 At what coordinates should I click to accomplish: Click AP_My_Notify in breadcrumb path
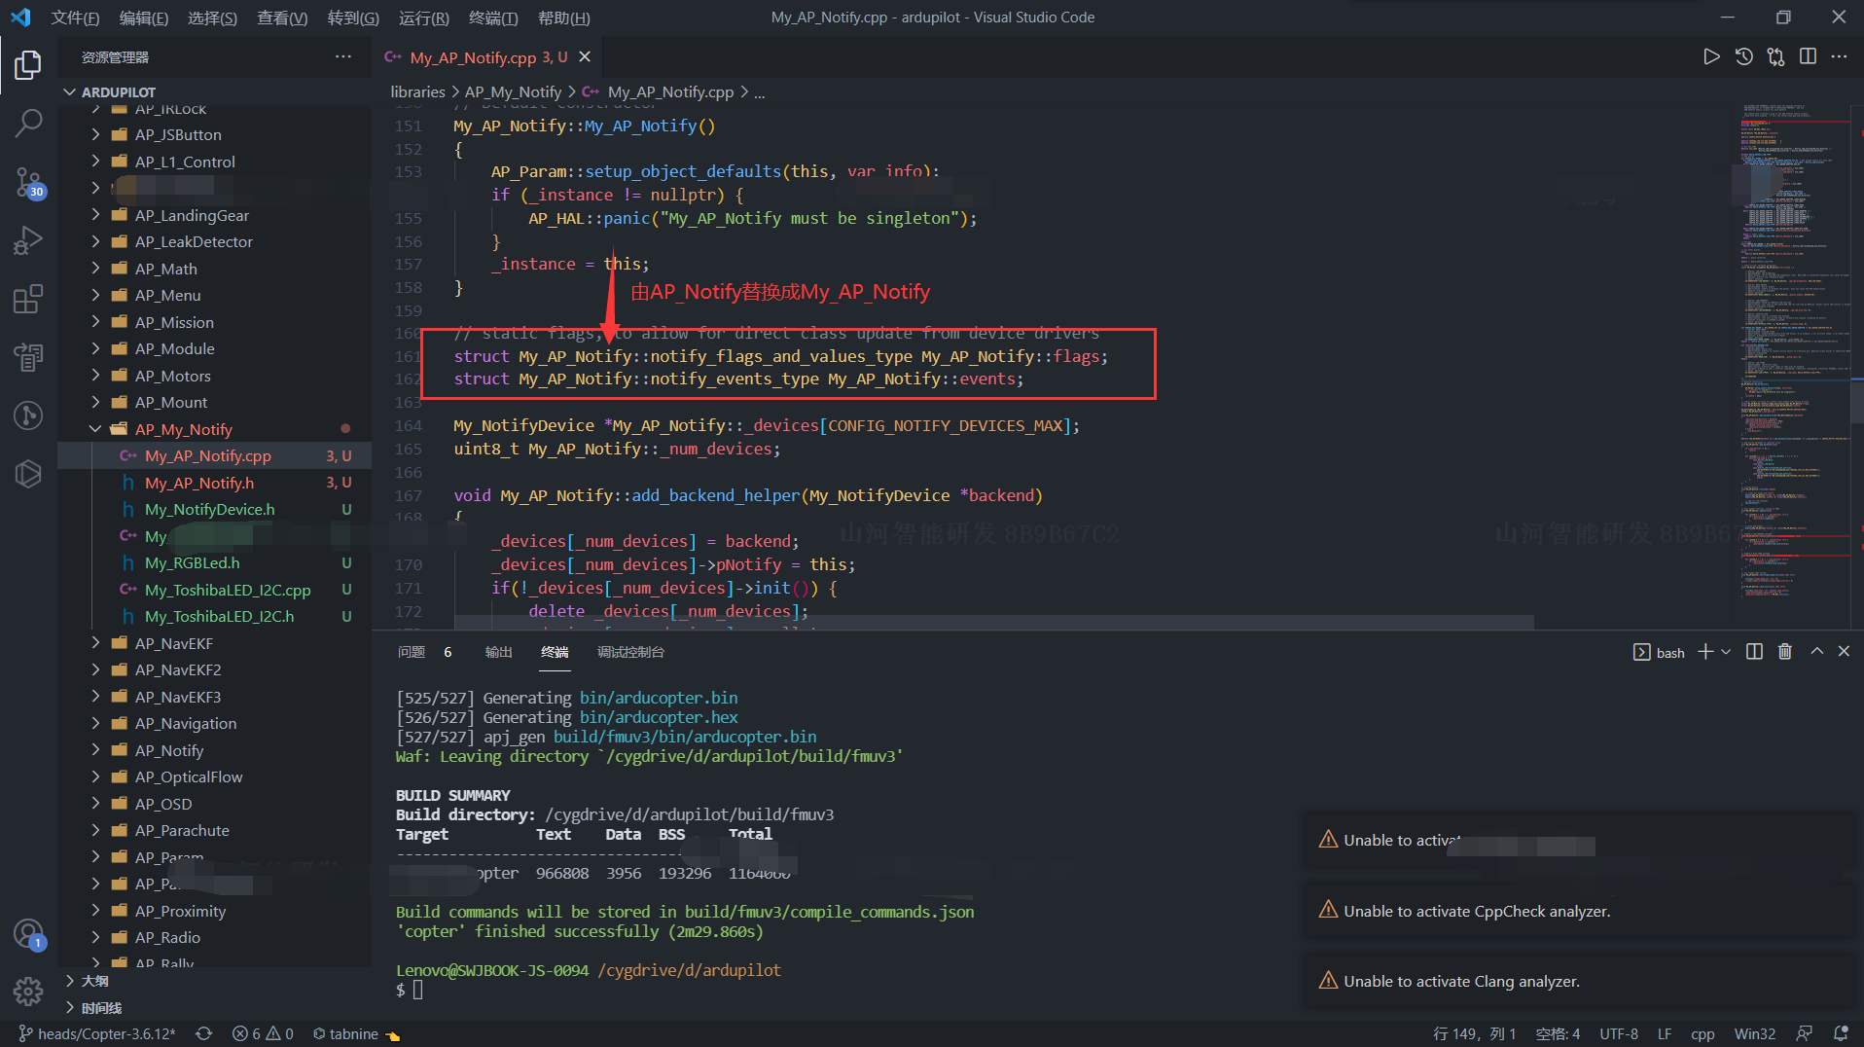point(513,91)
